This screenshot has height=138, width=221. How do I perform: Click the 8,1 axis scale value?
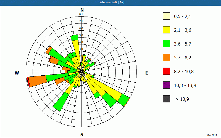[81, 14]
